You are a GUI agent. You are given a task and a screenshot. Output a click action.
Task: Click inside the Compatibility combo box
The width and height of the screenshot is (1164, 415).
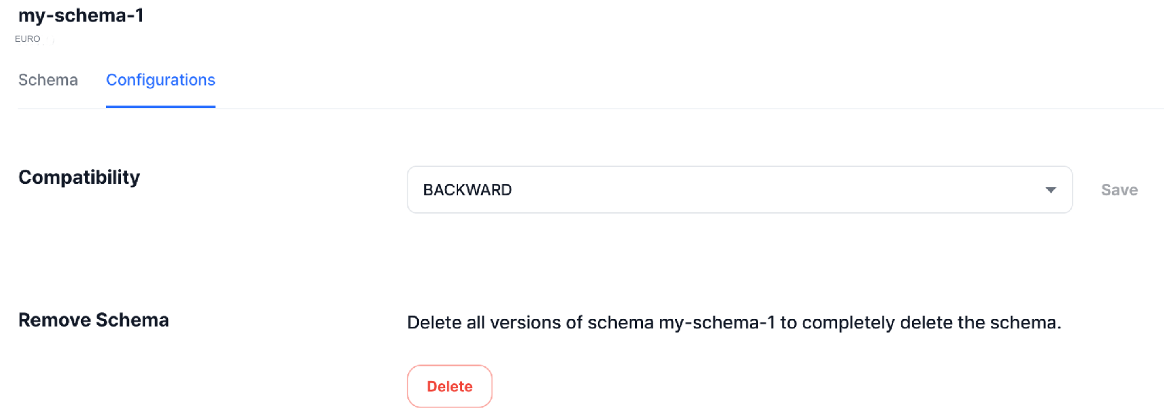point(676,189)
